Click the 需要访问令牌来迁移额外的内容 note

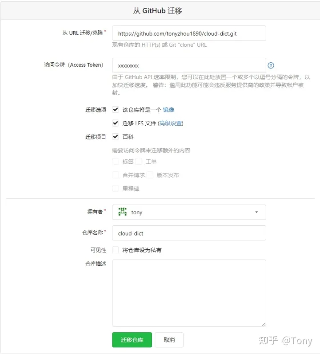(x=151, y=150)
